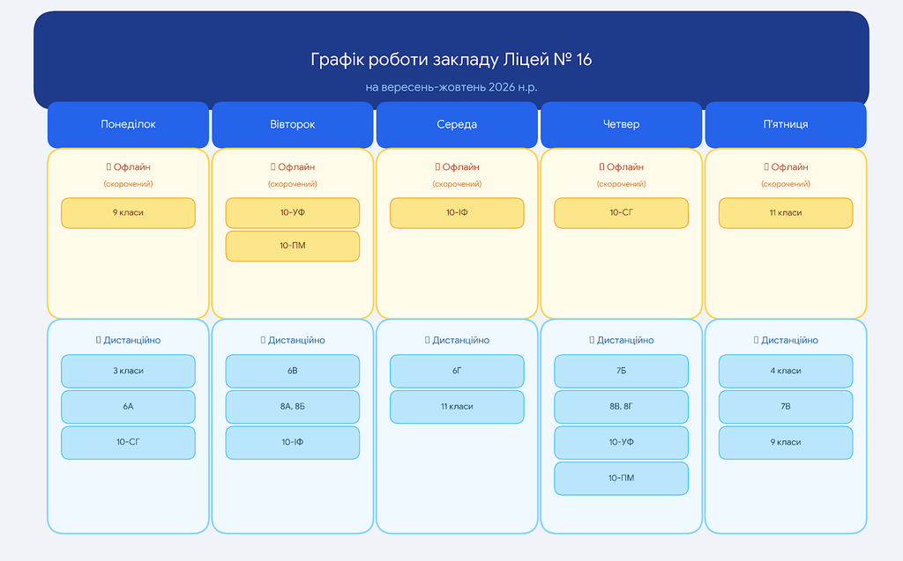Select the 10-ІФ offline chip on Wednesday
The image size is (903, 561).
click(457, 213)
